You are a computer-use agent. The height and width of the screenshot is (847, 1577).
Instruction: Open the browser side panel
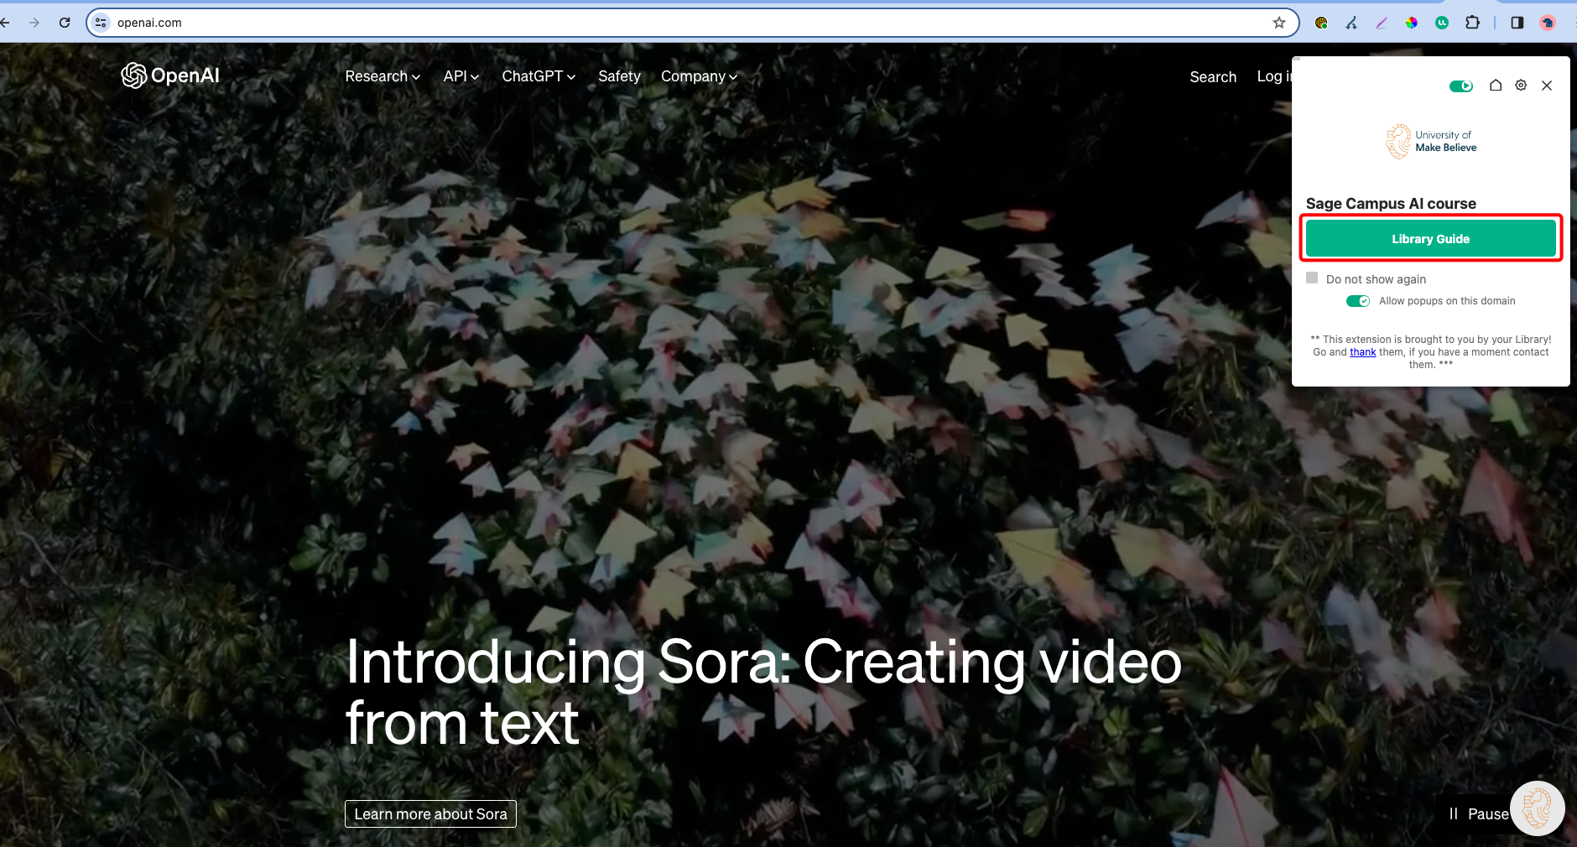(x=1517, y=23)
